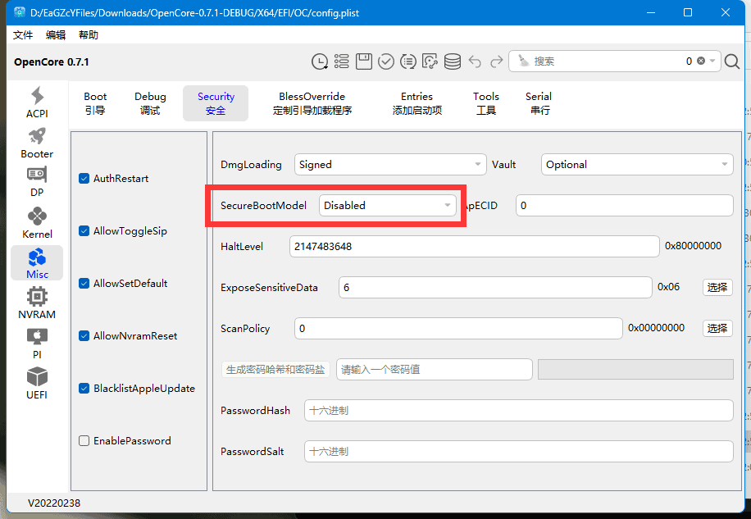Open the Kernel section in sidebar

coord(37,223)
